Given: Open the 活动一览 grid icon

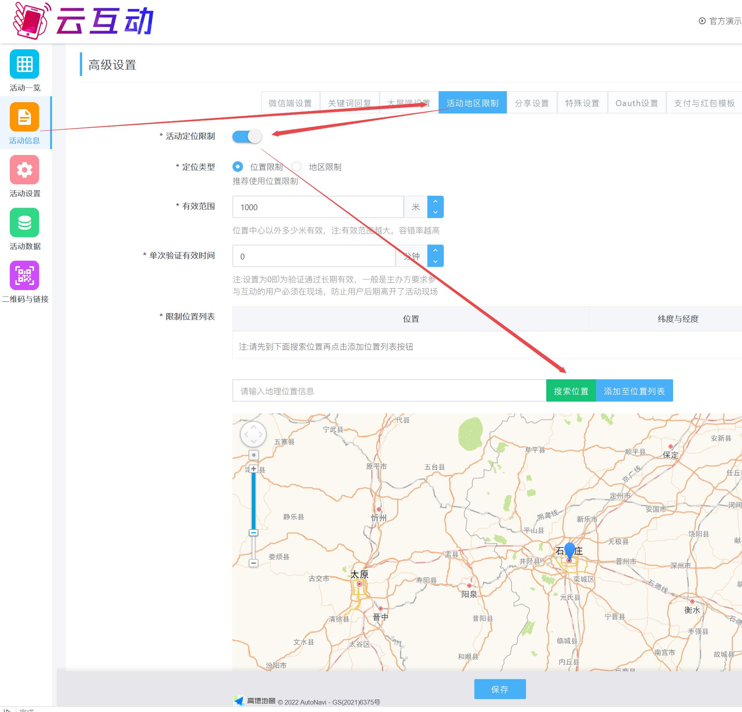Looking at the screenshot, I should click(x=24, y=64).
